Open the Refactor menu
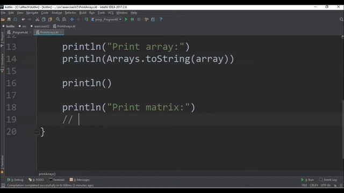344x193 pixels. 70,13
